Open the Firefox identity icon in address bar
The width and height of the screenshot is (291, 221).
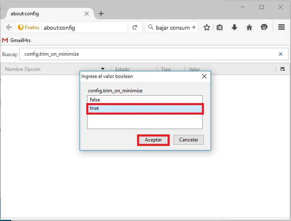[28, 28]
